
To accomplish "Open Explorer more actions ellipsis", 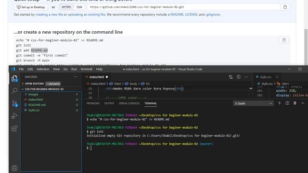I will point(76,77).
